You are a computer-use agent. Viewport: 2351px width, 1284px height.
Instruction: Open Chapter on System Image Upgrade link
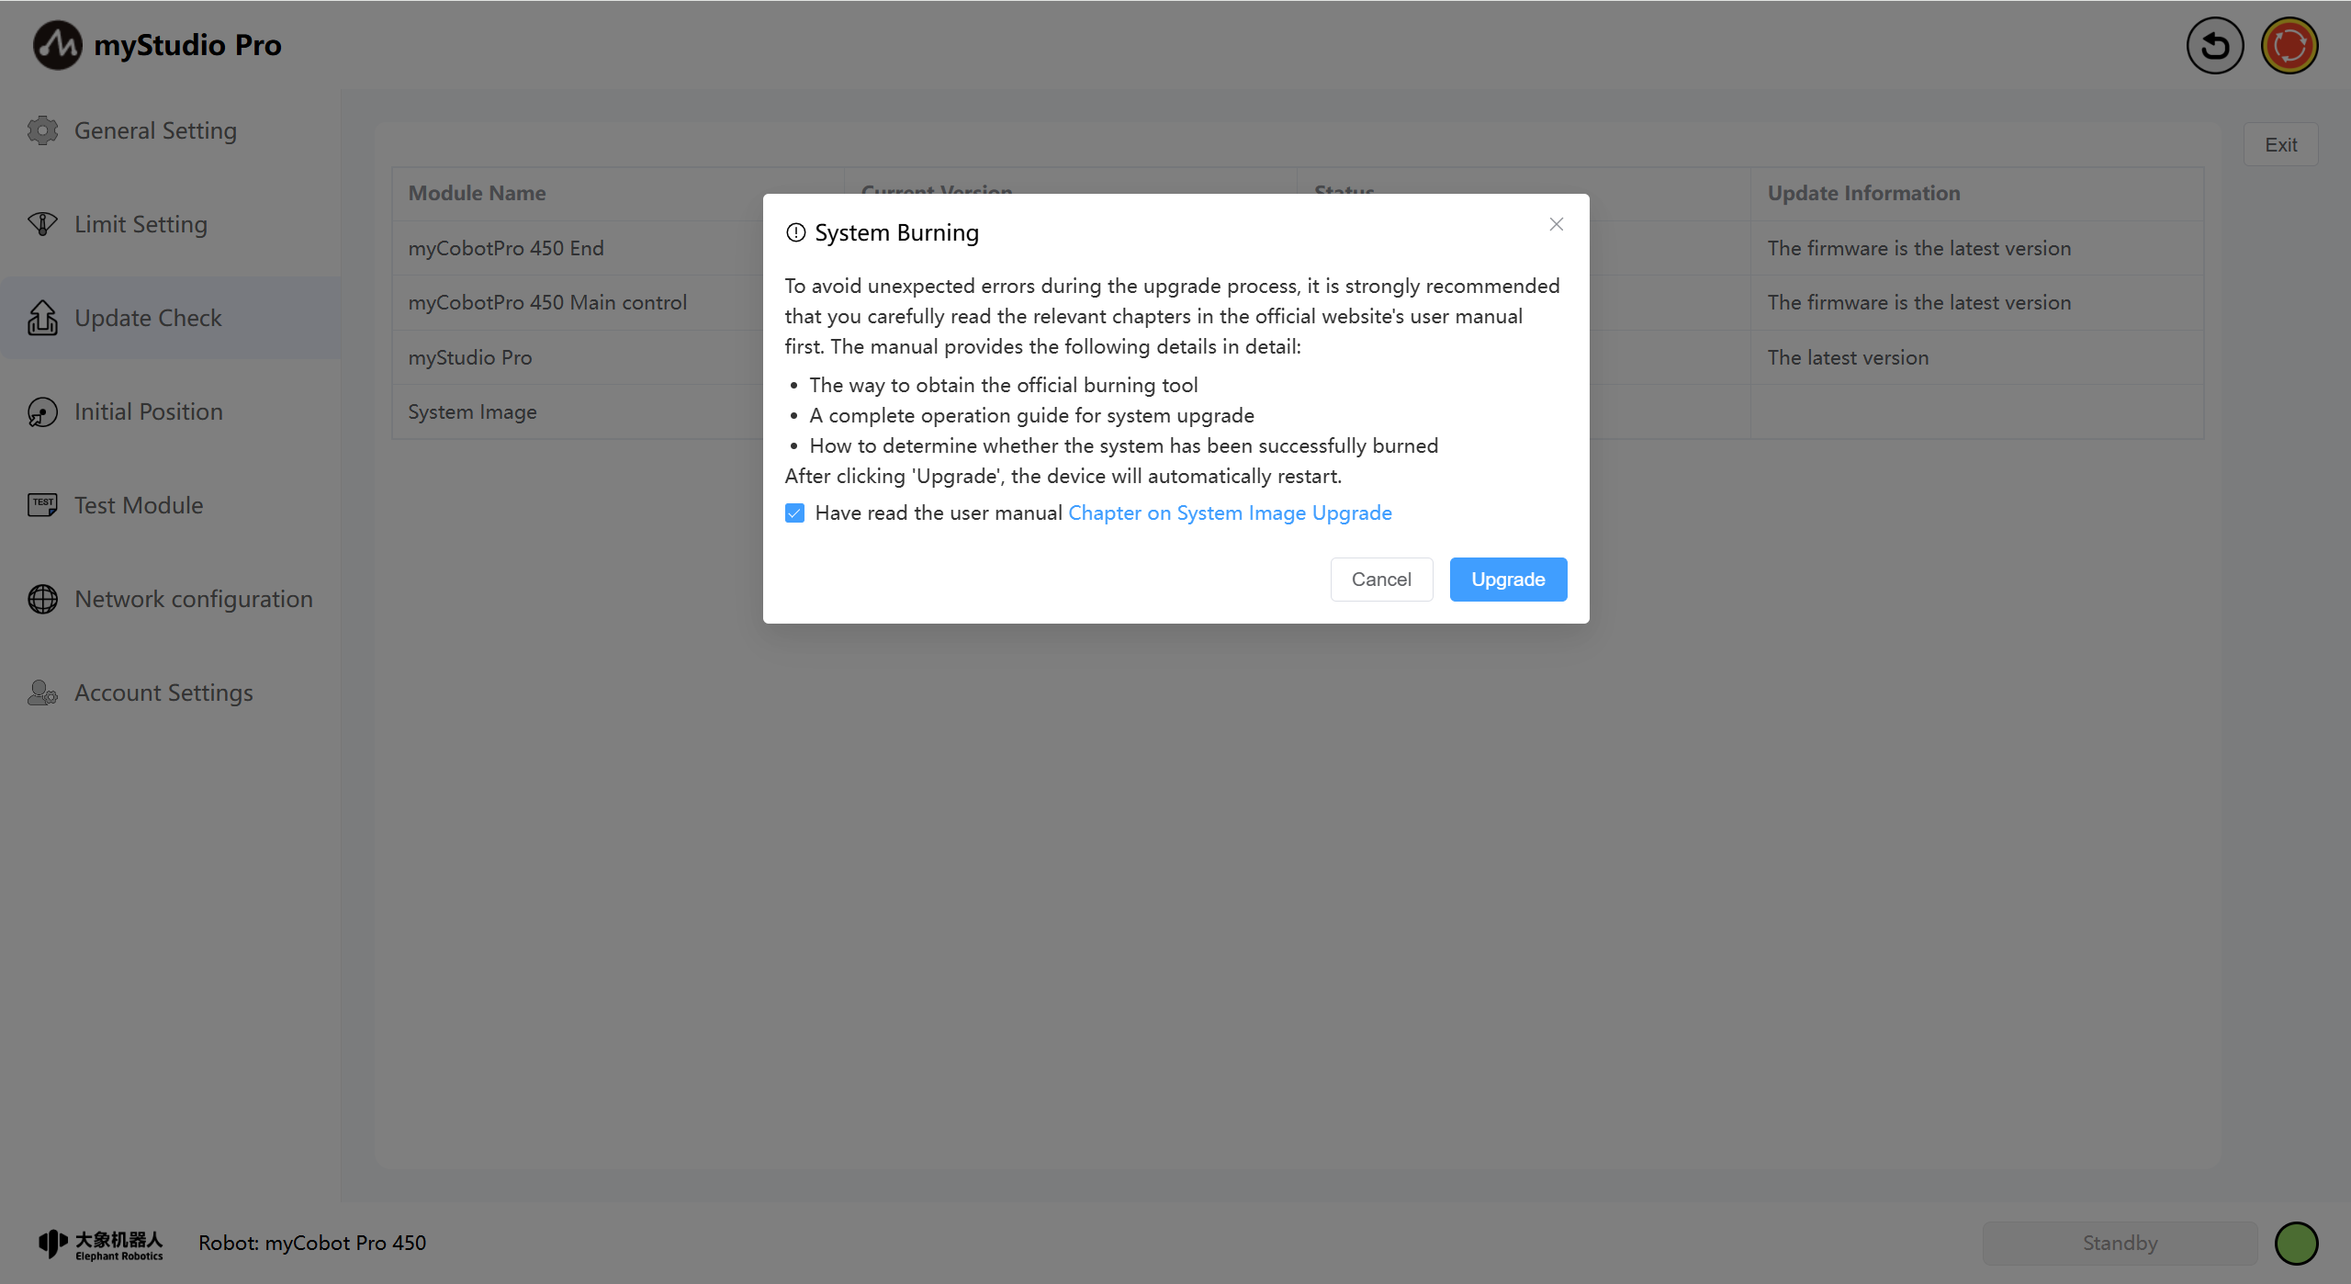(1230, 513)
